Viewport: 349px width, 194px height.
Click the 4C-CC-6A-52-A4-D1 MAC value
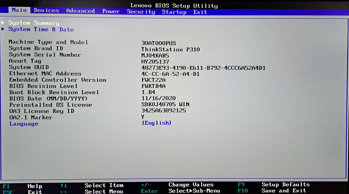click(x=171, y=74)
